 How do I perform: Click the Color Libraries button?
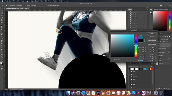[x=152, y=44]
